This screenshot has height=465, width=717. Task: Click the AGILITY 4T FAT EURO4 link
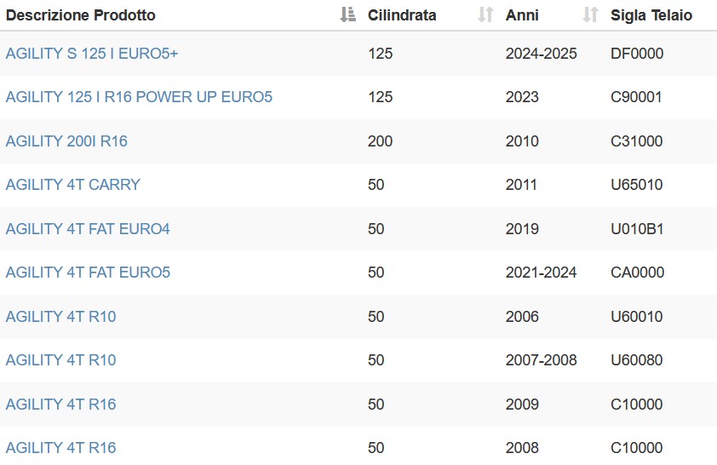(88, 228)
